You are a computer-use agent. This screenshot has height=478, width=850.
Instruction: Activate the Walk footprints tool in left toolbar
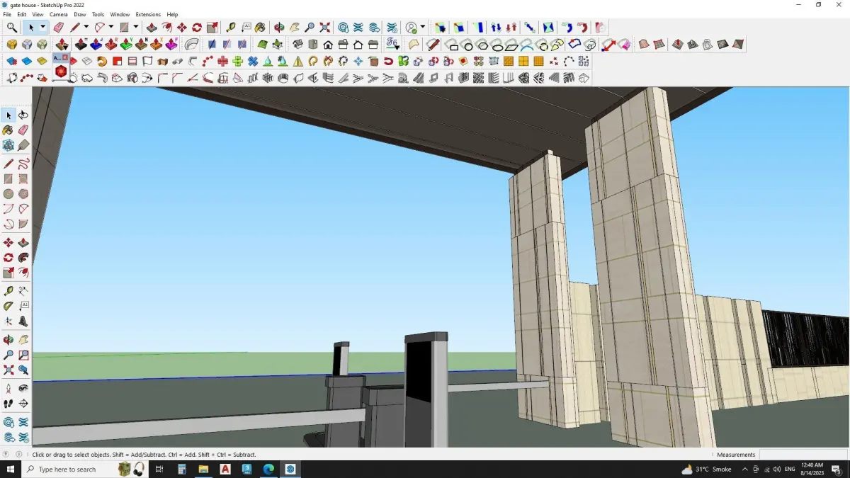[8, 404]
